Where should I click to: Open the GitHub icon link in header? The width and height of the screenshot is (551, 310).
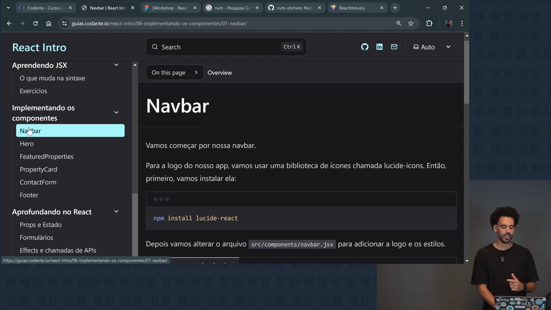coord(364,47)
